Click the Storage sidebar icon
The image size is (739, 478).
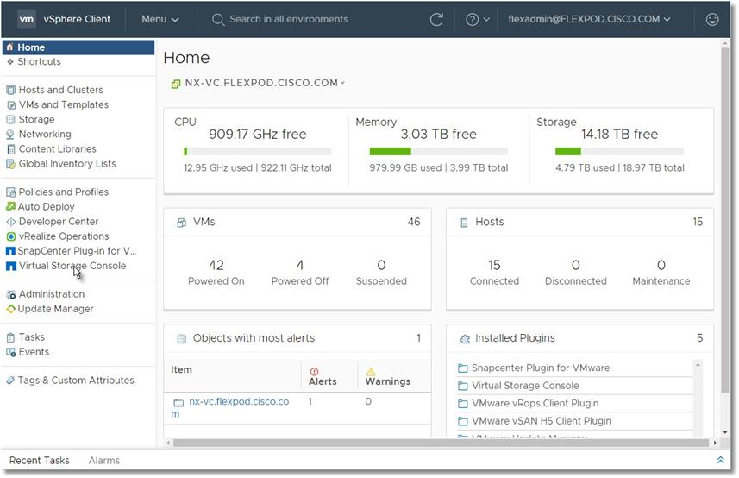(x=10, y=120)
